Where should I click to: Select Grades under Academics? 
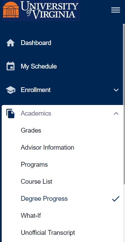(x=31, y=131)
